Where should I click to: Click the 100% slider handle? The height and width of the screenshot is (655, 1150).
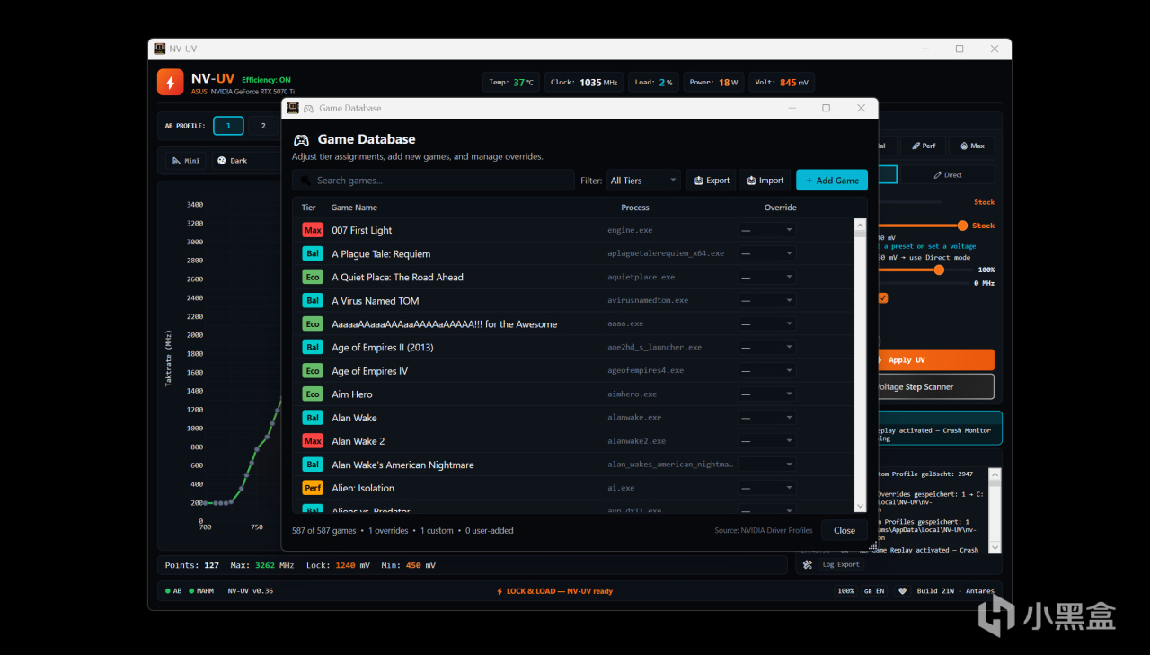tap(939, 270)
